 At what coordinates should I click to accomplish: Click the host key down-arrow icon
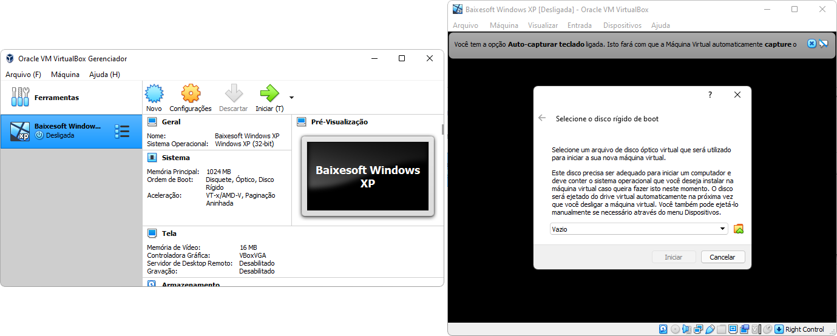pos(779,329)
